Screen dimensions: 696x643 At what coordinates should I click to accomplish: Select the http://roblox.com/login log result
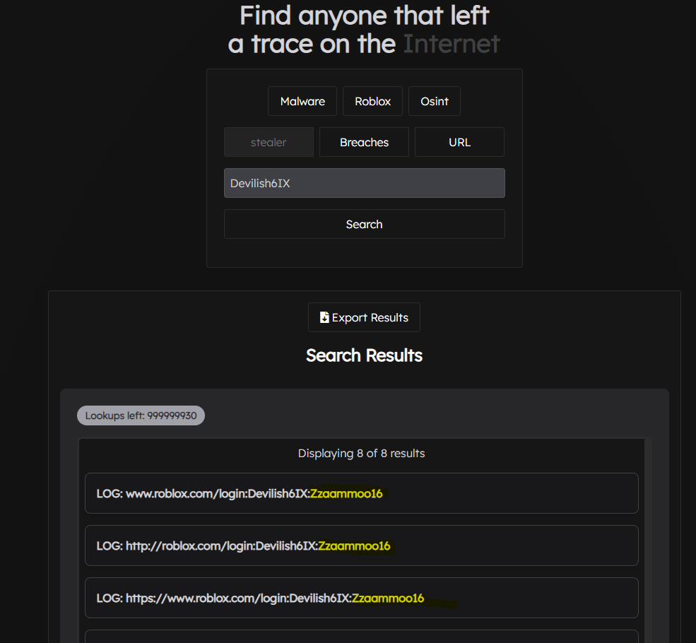[361, 545]
